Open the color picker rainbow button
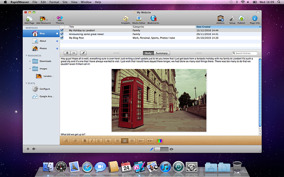Image resolution: width=284 pixels, height=177 pixels. [x=160, y=141]
